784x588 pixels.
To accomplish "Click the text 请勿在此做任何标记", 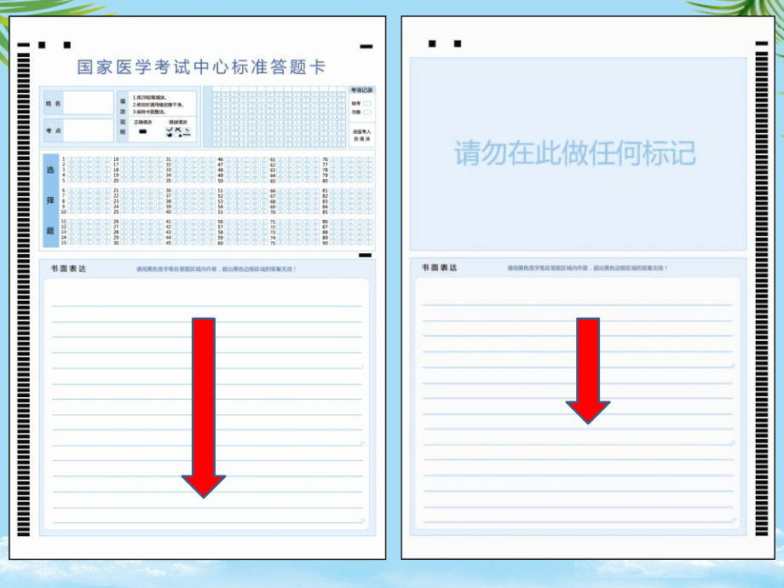I will [x=575, y=153].
